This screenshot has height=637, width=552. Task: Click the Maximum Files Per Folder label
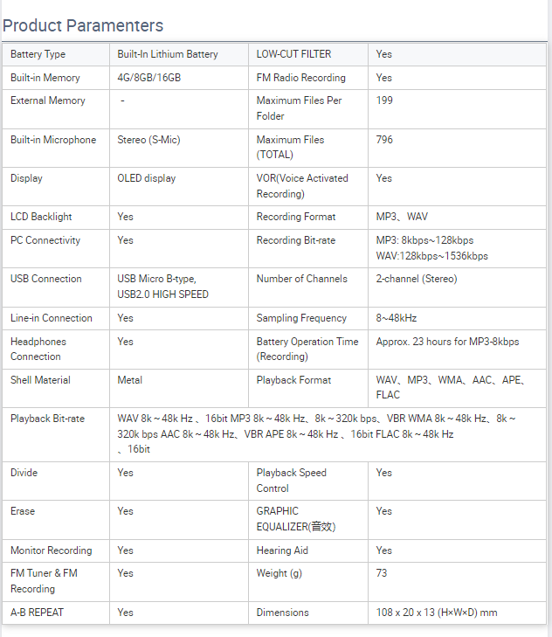point(299,108)
